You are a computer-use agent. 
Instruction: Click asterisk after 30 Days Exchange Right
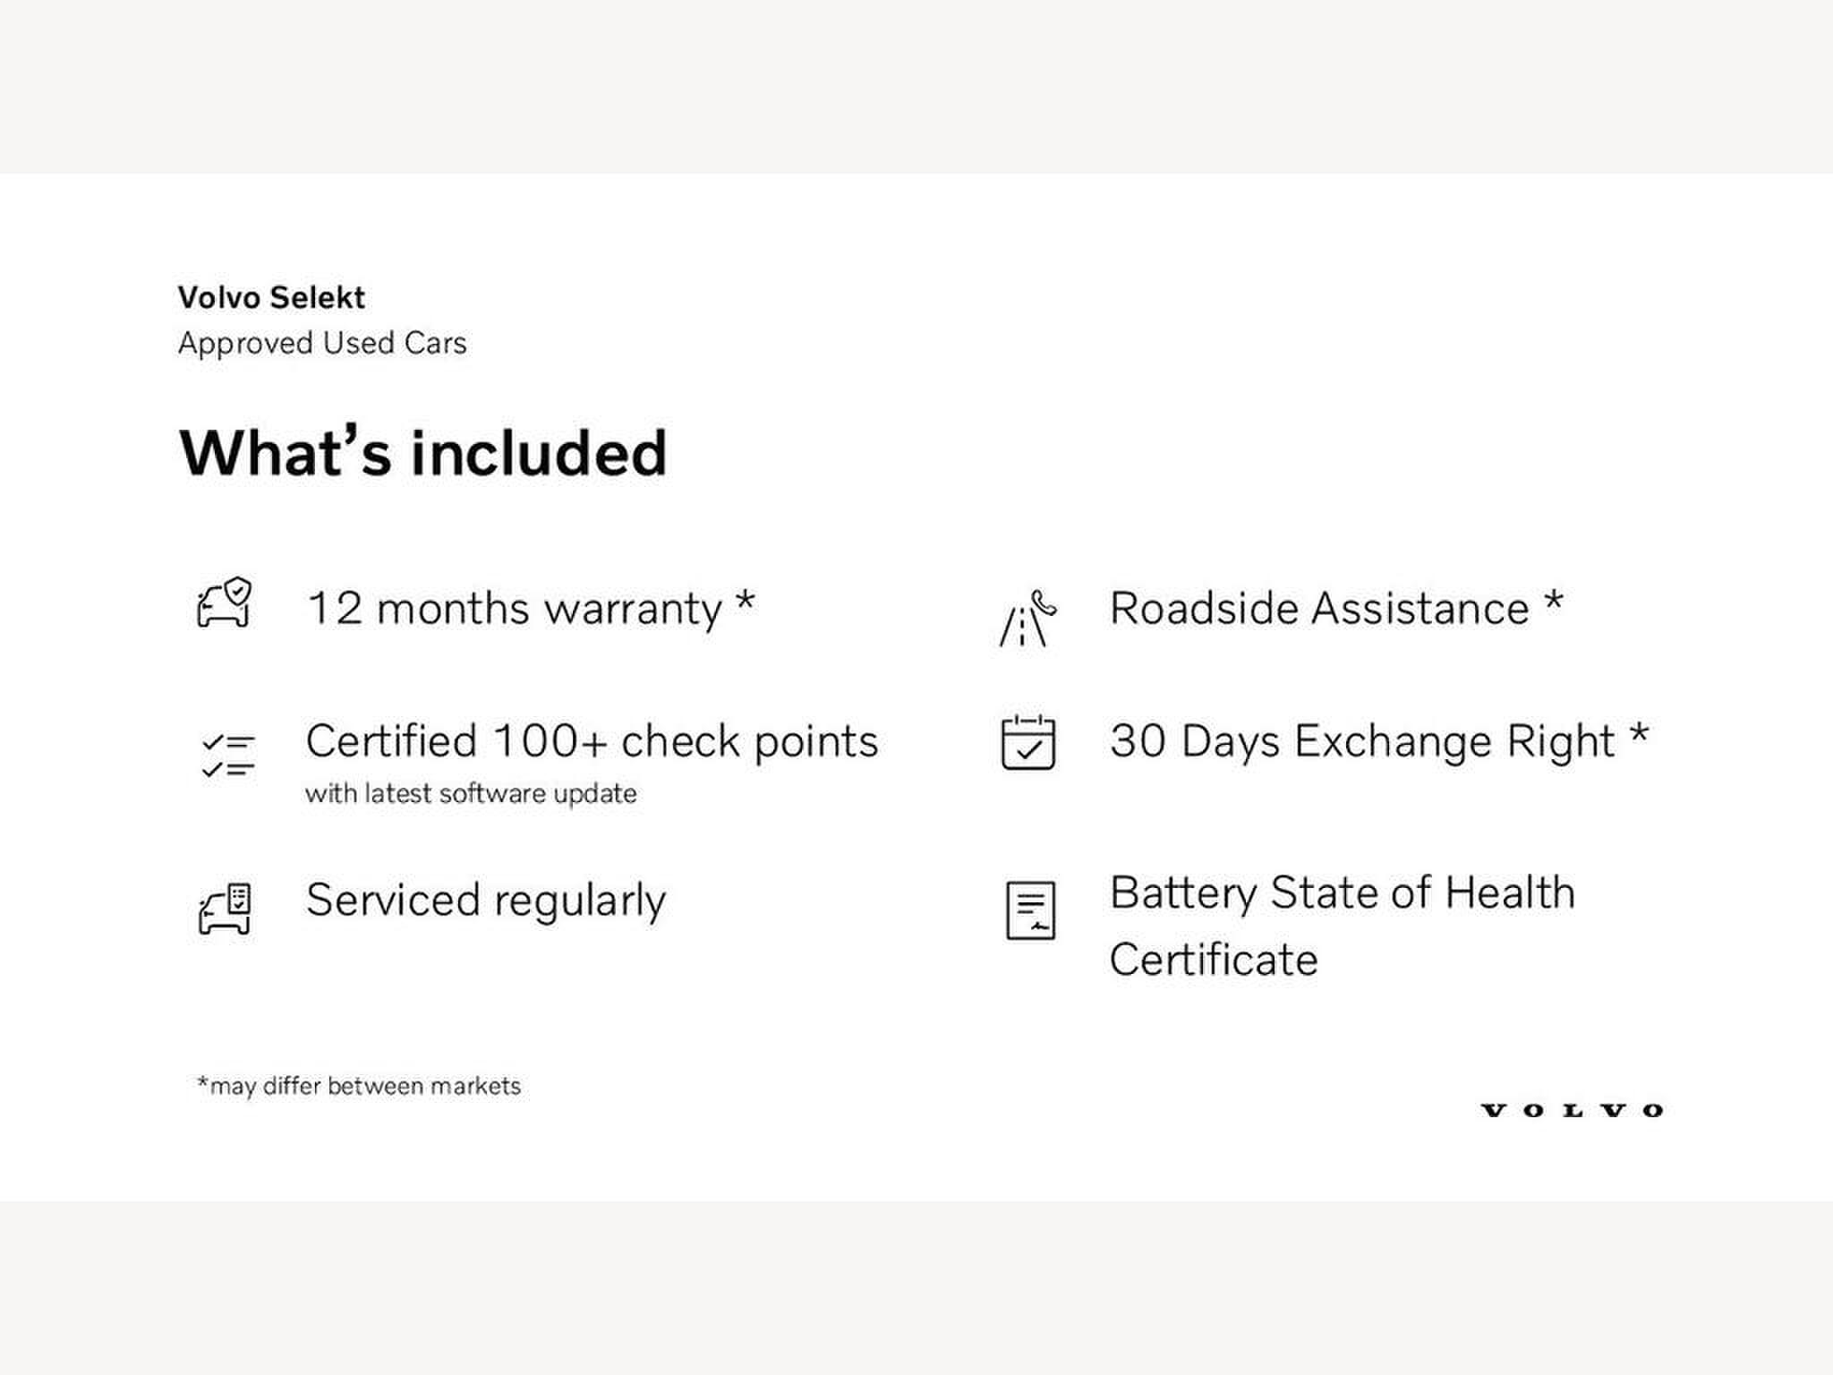(1638, 734)
